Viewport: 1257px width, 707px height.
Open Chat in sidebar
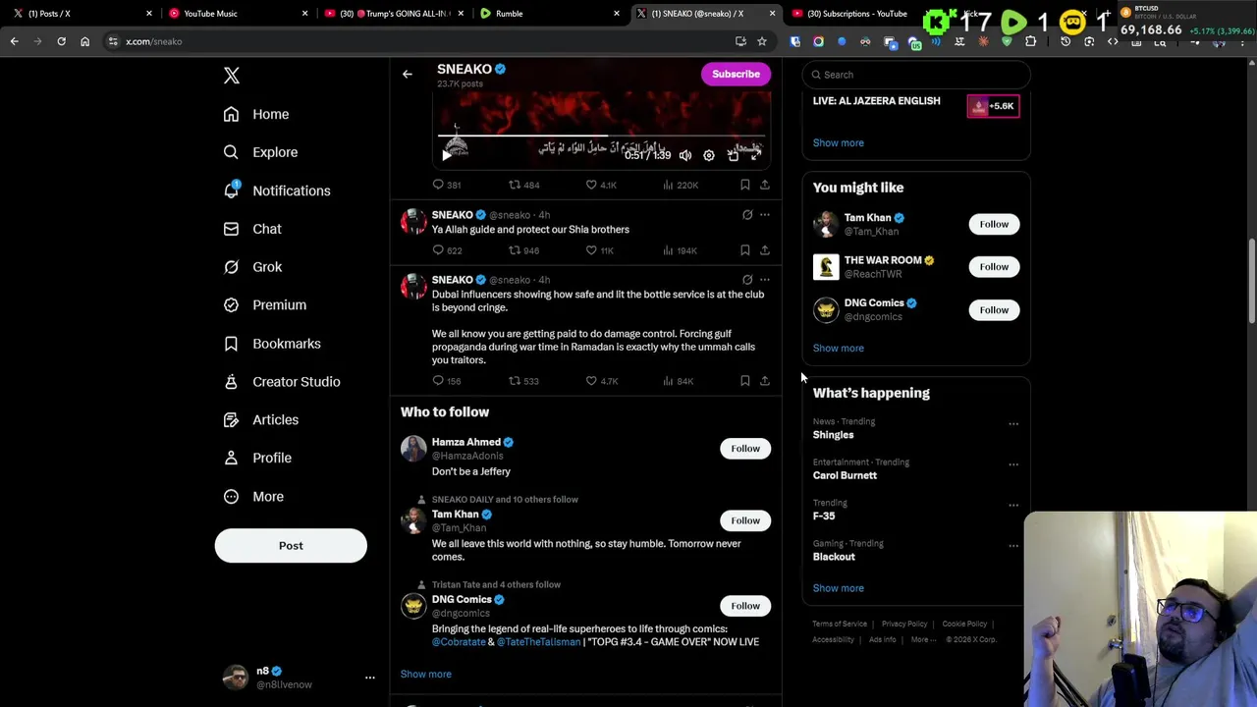click(252, 229)
